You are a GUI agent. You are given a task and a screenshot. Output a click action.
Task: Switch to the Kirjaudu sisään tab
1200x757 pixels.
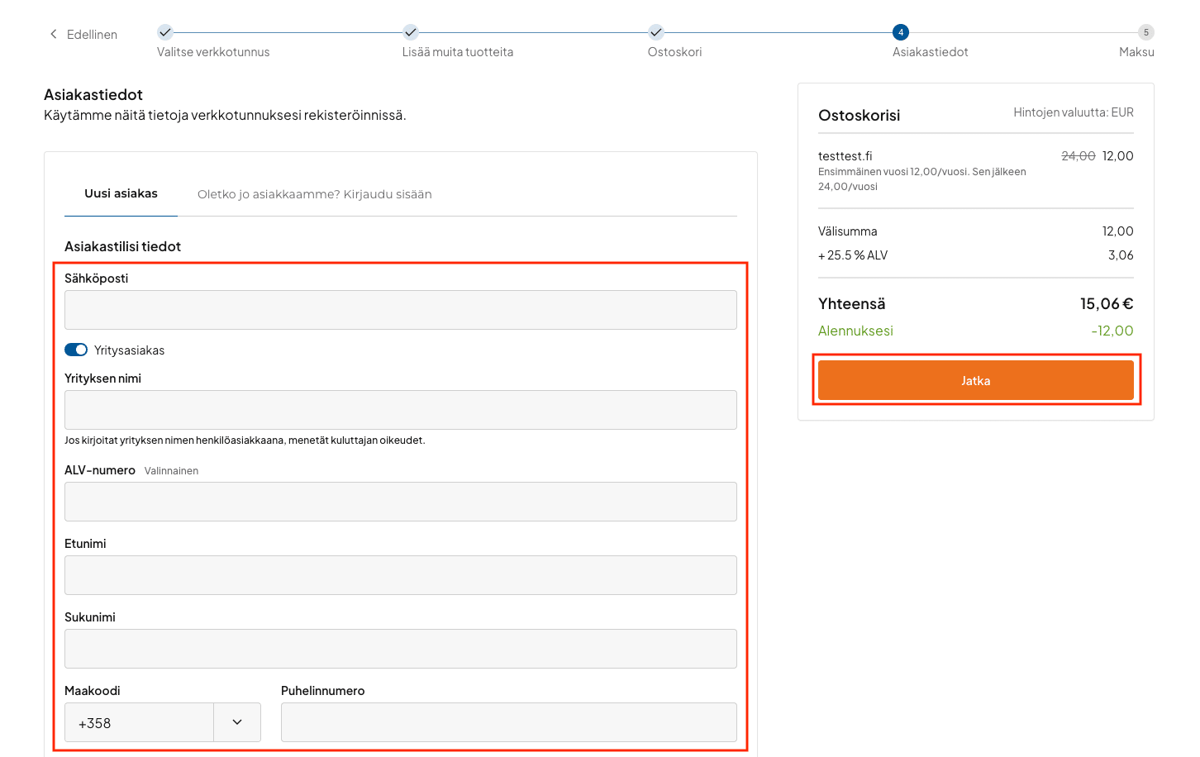tap(314, 194)
